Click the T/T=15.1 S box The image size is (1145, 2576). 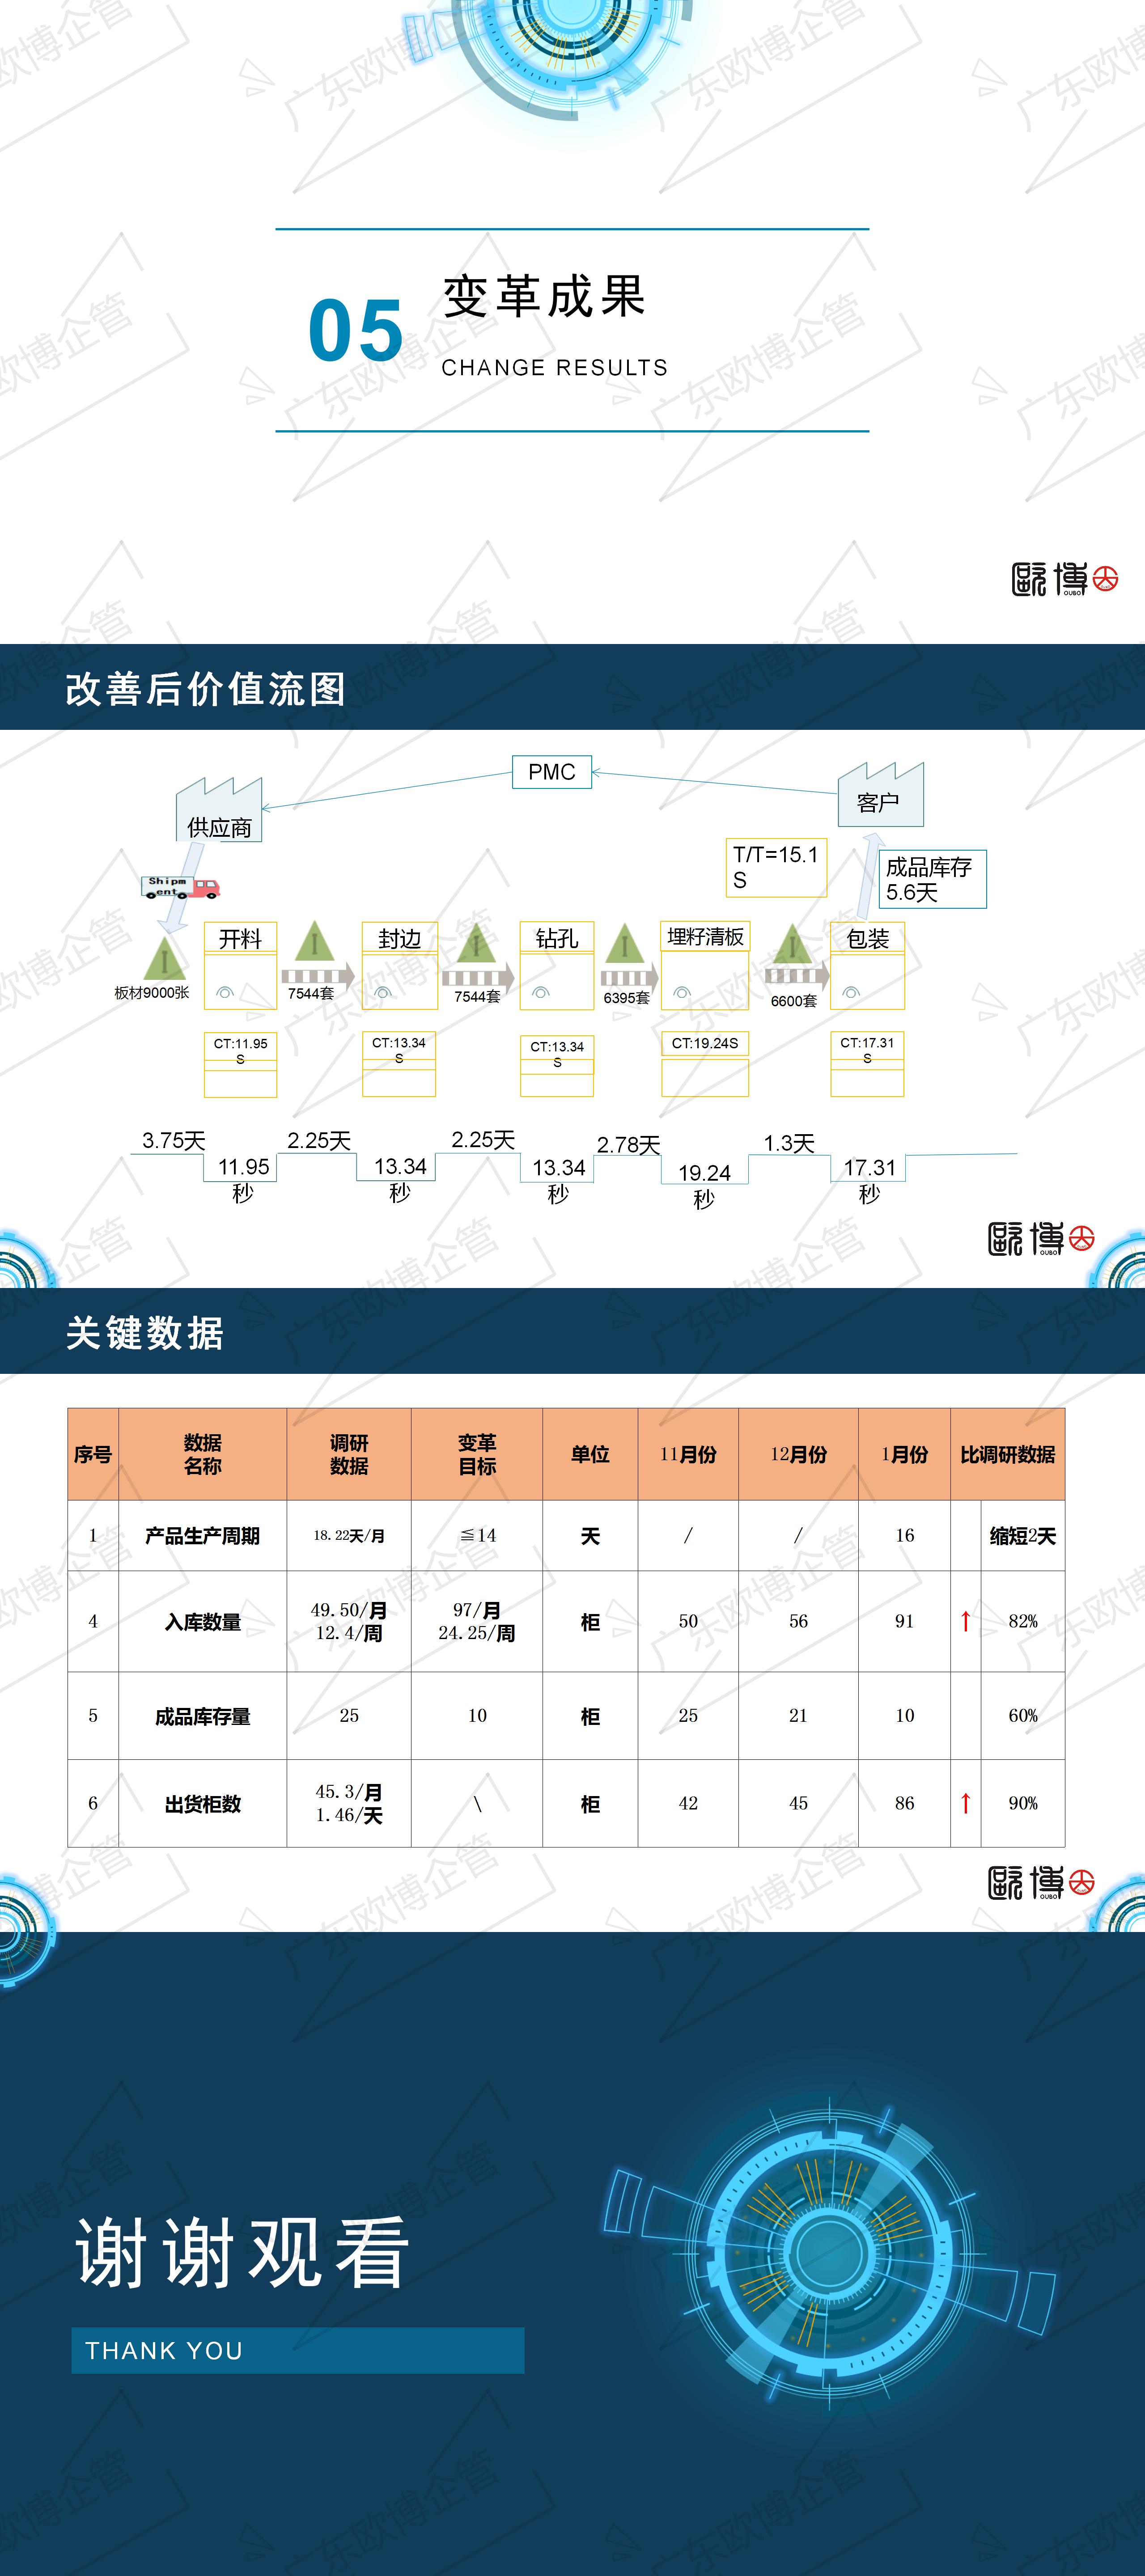click(x=776, y=867)
